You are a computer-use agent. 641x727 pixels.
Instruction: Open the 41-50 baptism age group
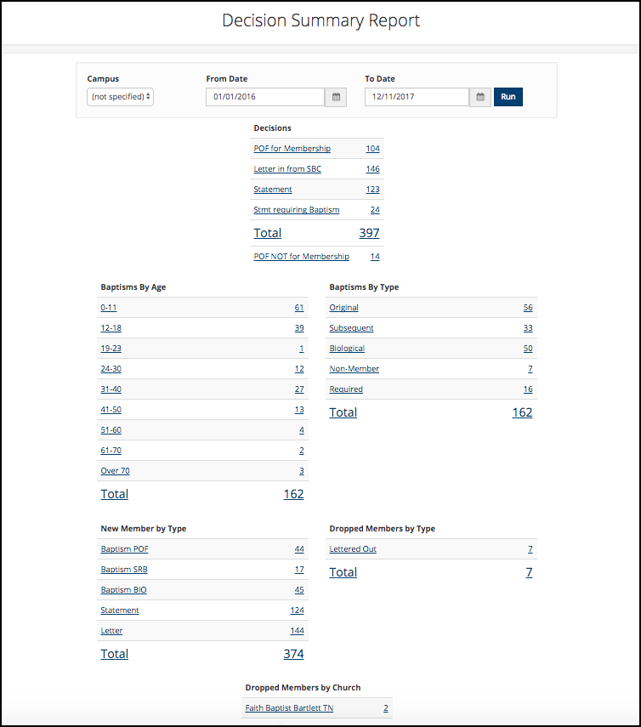coord(111,409)
